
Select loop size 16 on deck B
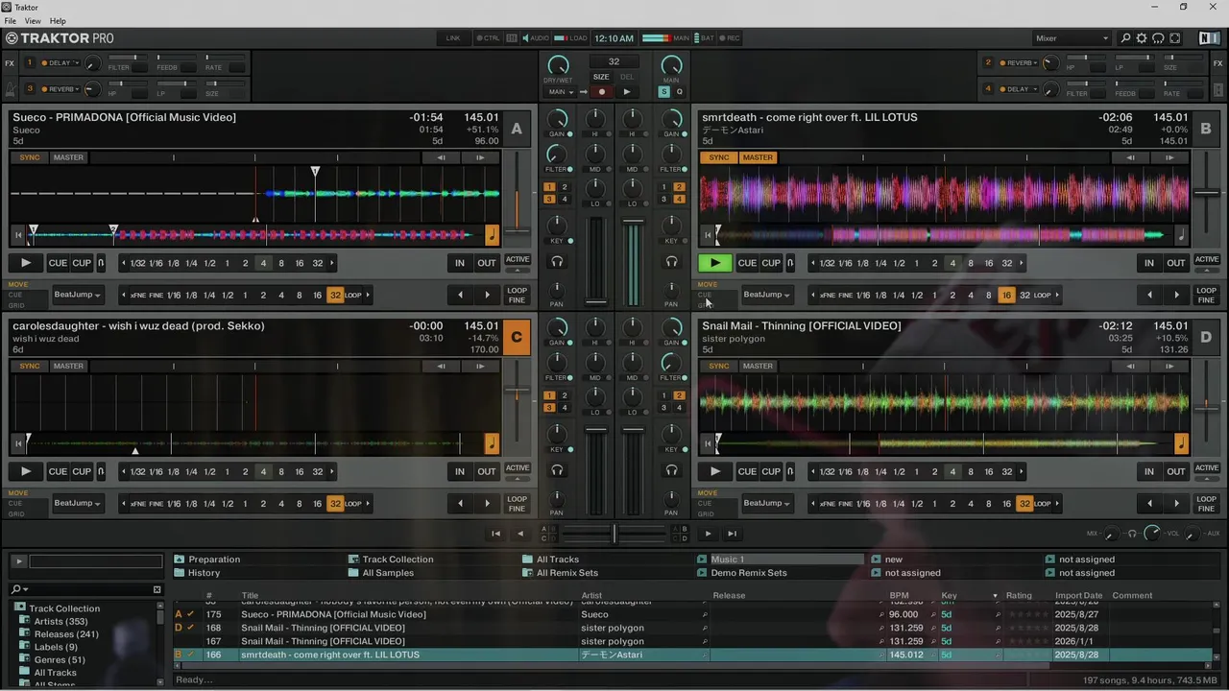[x=989, y=263]
